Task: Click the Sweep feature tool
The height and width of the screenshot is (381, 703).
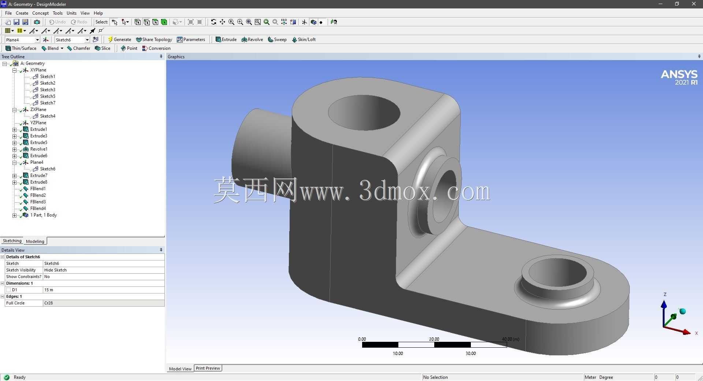Action: [277, 40]
